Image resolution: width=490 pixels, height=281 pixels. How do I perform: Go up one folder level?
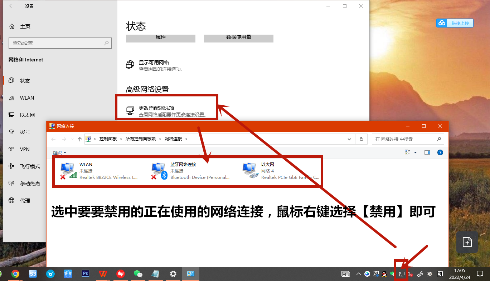coord(79,139)
